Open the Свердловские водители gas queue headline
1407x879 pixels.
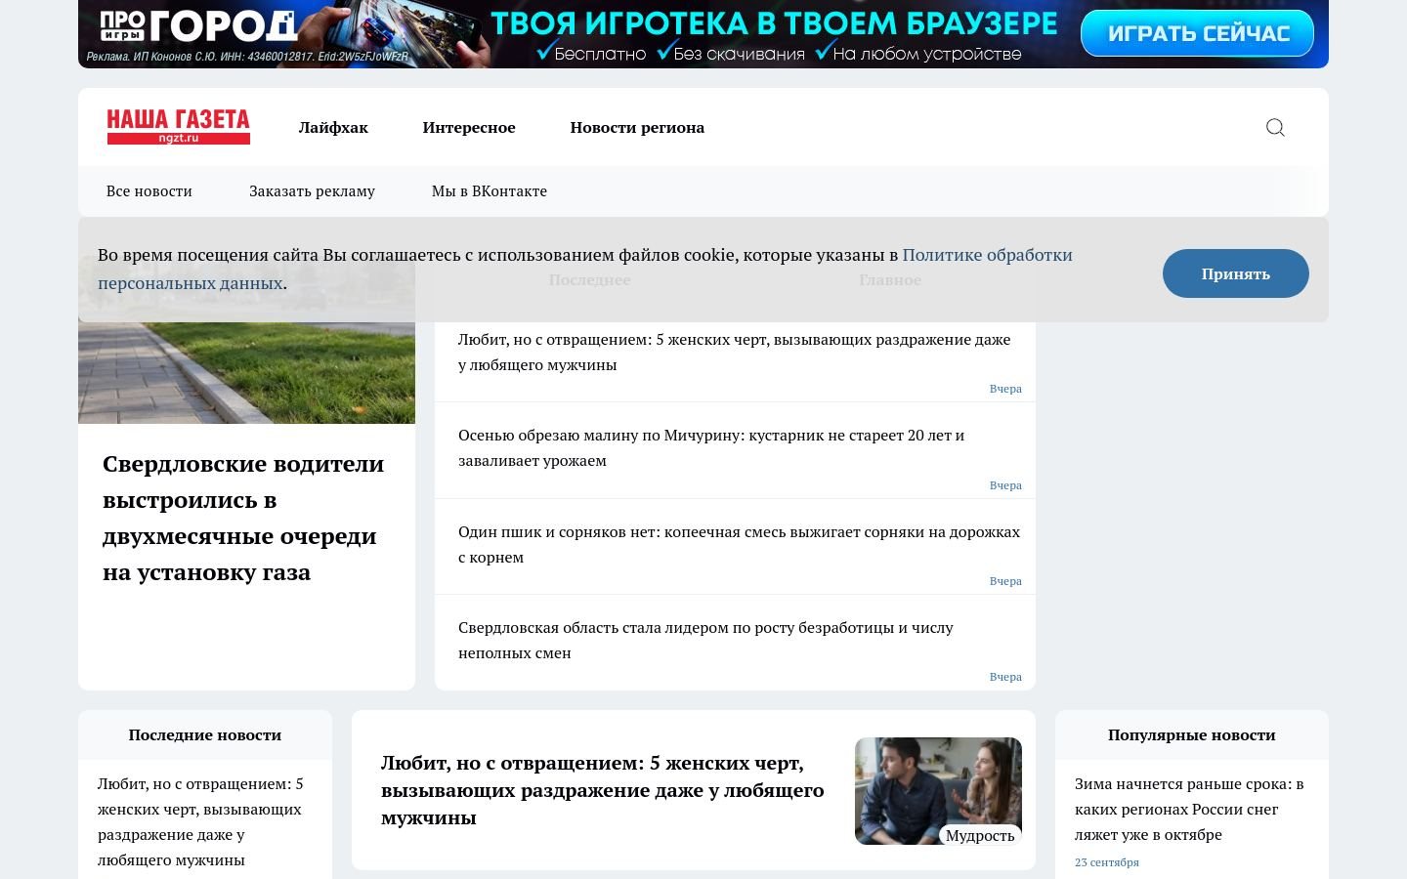[244, 518]
